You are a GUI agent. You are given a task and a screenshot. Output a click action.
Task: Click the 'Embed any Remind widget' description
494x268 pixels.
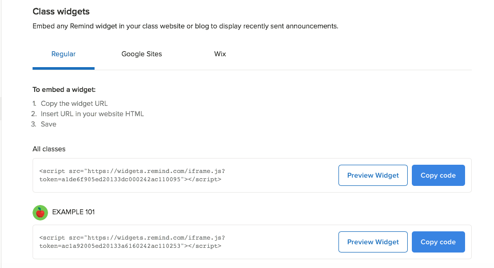coord(185,26)
